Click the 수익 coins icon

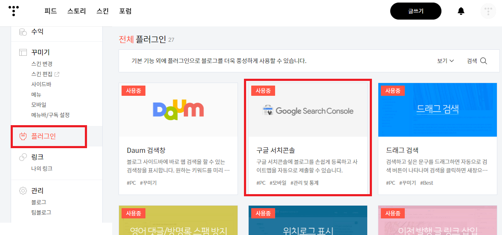coord(23,32)
